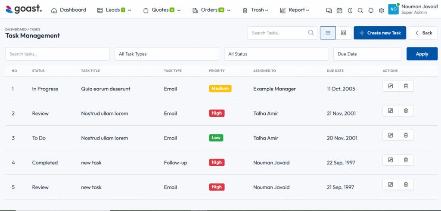441x211 pixels.
Task: Edit the Quia earum deserunt task
Action: 390,86
